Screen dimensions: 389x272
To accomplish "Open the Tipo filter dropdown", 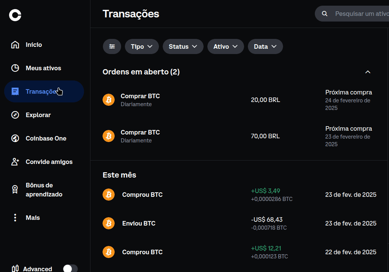I will [142, 46].
